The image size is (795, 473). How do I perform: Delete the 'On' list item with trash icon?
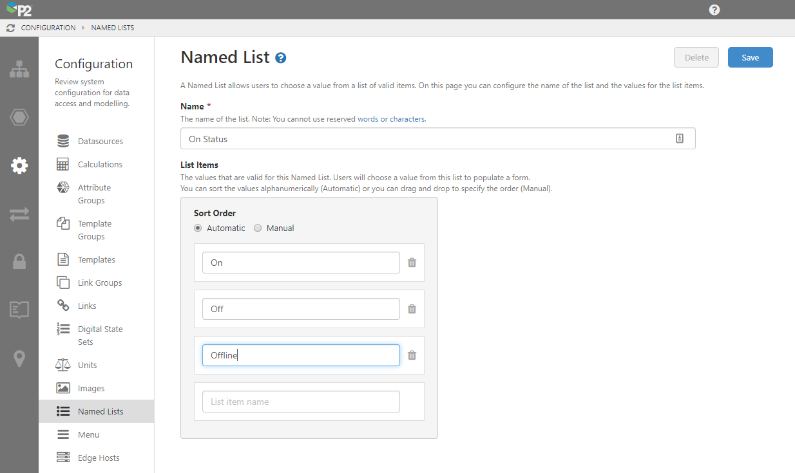click(412, 263)
